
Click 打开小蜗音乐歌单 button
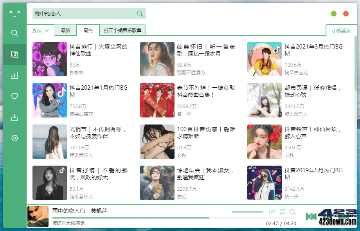(123, 30)
